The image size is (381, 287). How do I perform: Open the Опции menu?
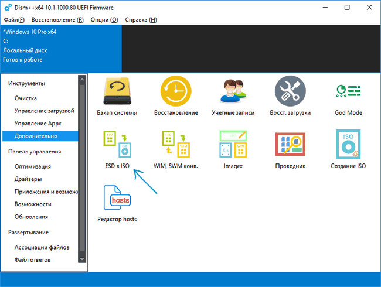point(105,20)
